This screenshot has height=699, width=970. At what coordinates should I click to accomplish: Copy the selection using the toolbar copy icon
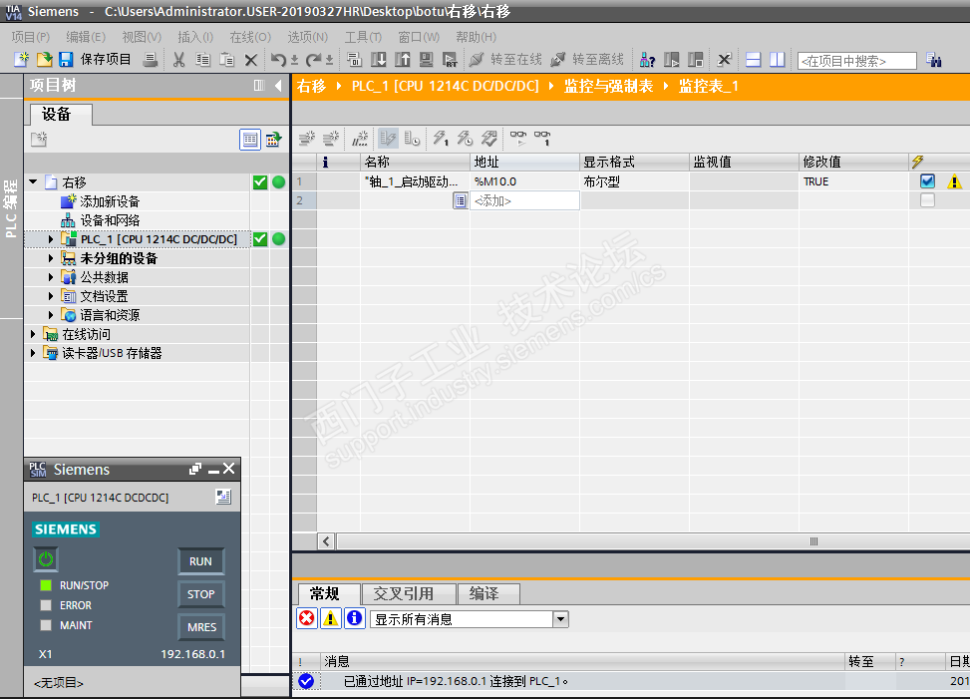tap(202, 60)
